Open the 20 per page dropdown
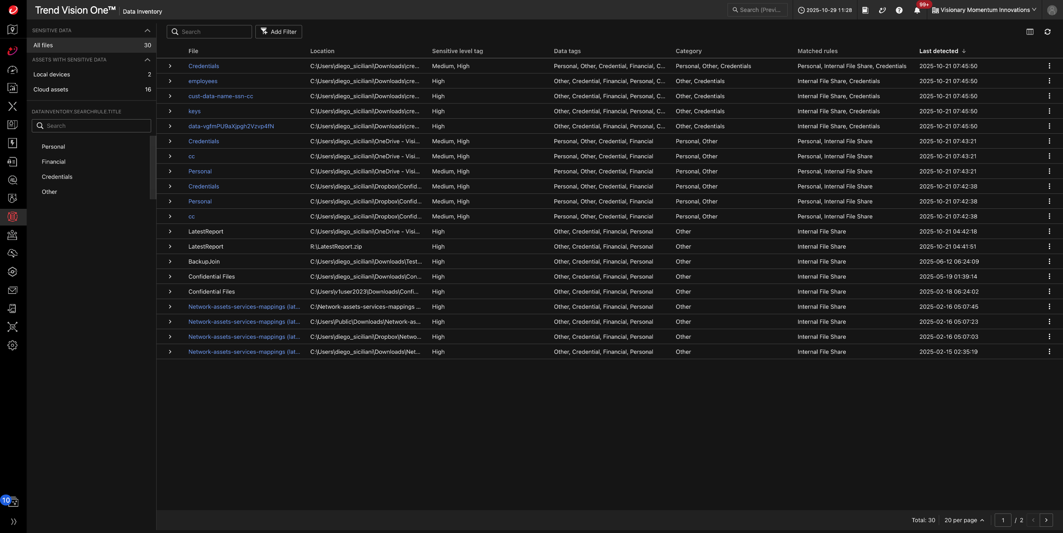 (x=964, y=520)
